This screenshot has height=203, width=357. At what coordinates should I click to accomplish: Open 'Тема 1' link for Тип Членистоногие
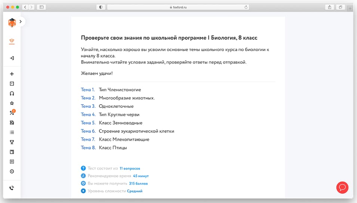coord(88,90)
